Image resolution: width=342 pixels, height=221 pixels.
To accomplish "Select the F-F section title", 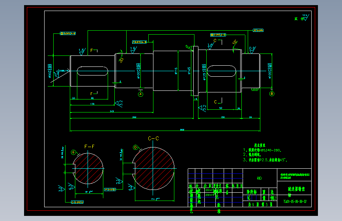I will pyautogui.click(x=90, y=147).
